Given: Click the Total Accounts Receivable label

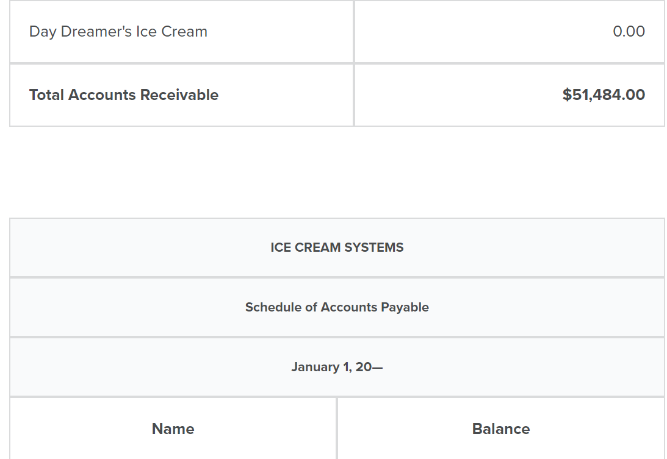Looking at the screenshot, I should point(124,95).
